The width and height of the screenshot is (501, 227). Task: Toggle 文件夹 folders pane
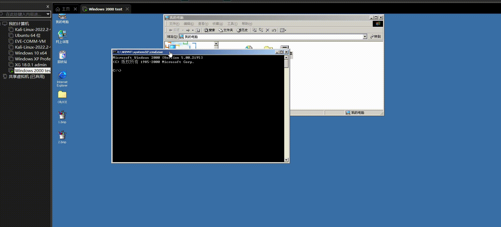click(226, 30)
